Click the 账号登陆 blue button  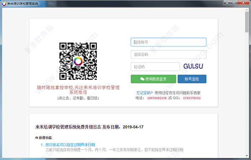click(192, 79)
